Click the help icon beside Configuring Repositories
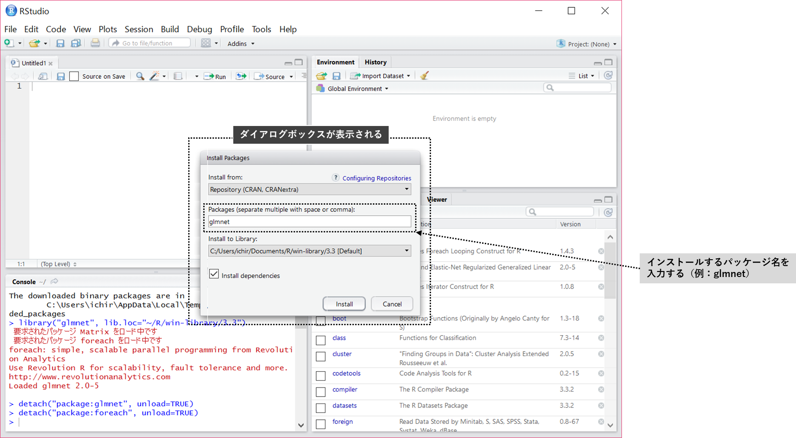Viewport: 796px width, 438px height. point(335,178)
